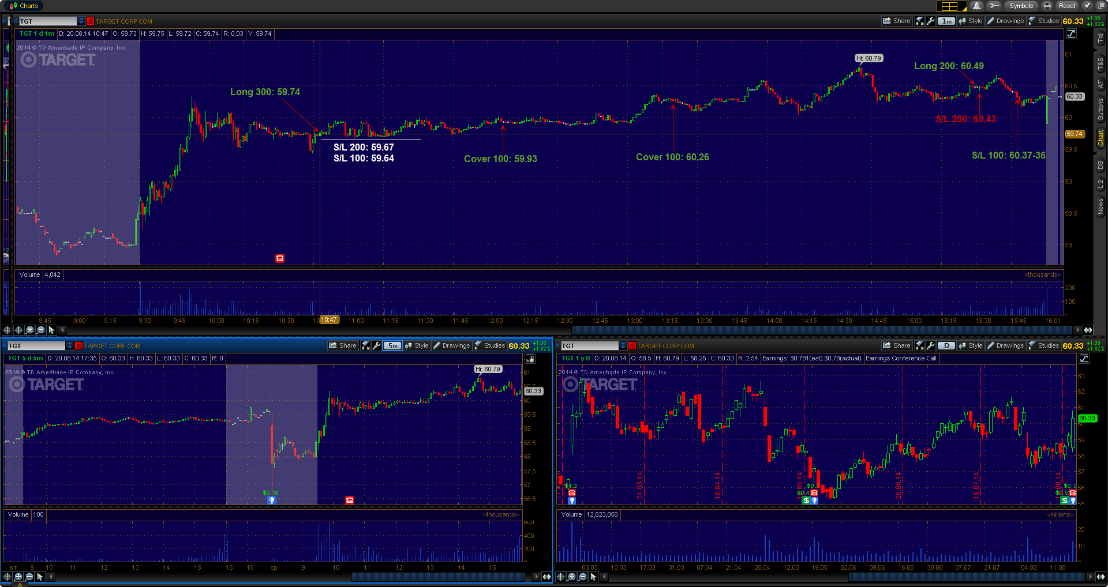1108x587 pixels.
Task: Click the lightbulb event icon on 5m chart
Action: (x=272, y=500)
